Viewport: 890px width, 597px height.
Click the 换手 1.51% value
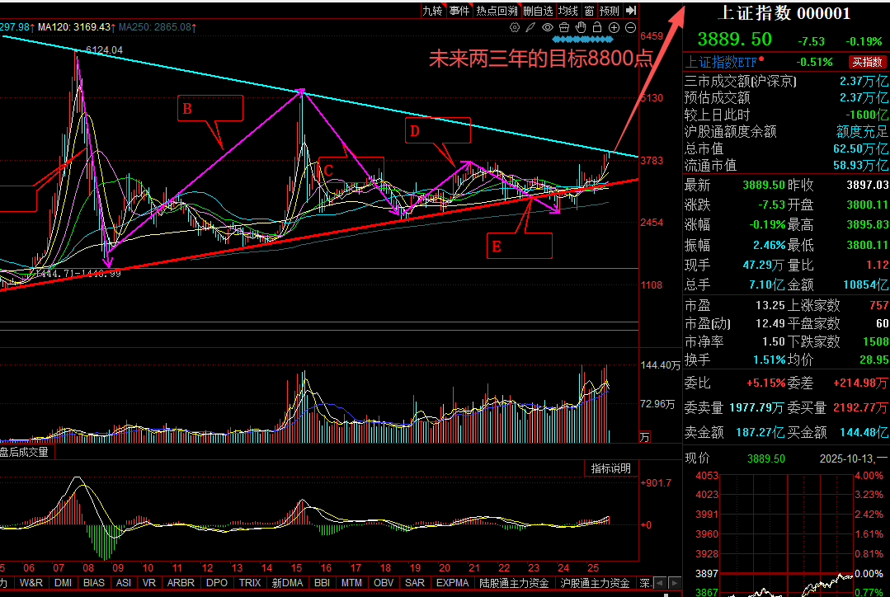click(x=769, y=360)
